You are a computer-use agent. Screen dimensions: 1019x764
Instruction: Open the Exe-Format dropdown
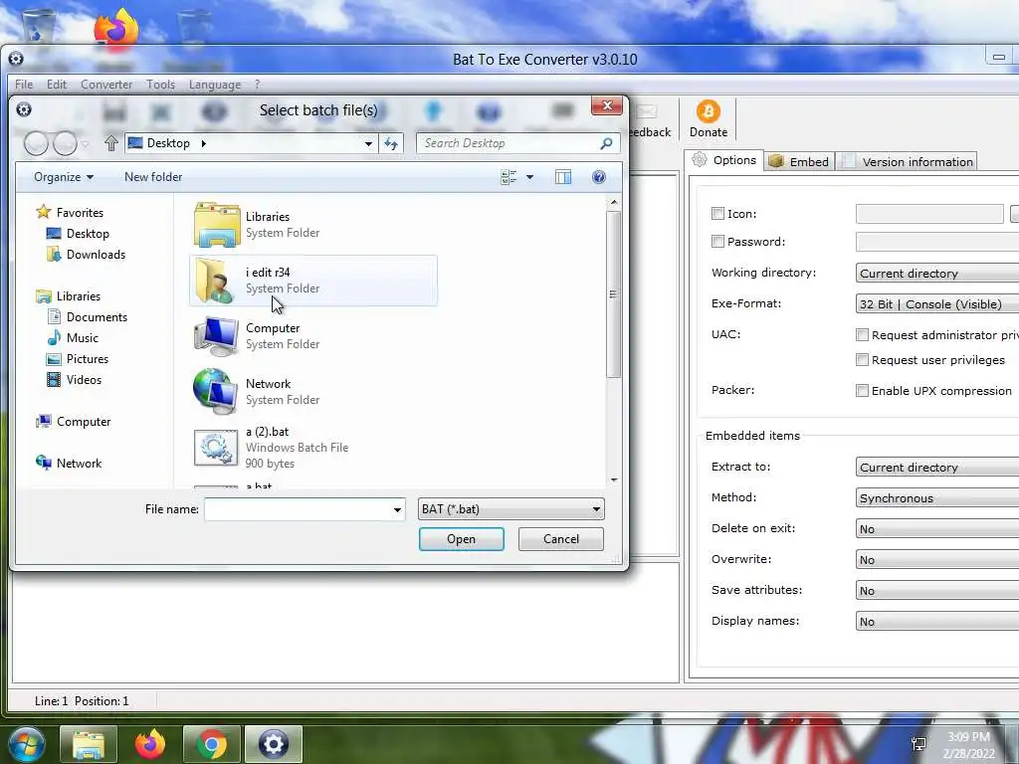[x=937, y=304]
